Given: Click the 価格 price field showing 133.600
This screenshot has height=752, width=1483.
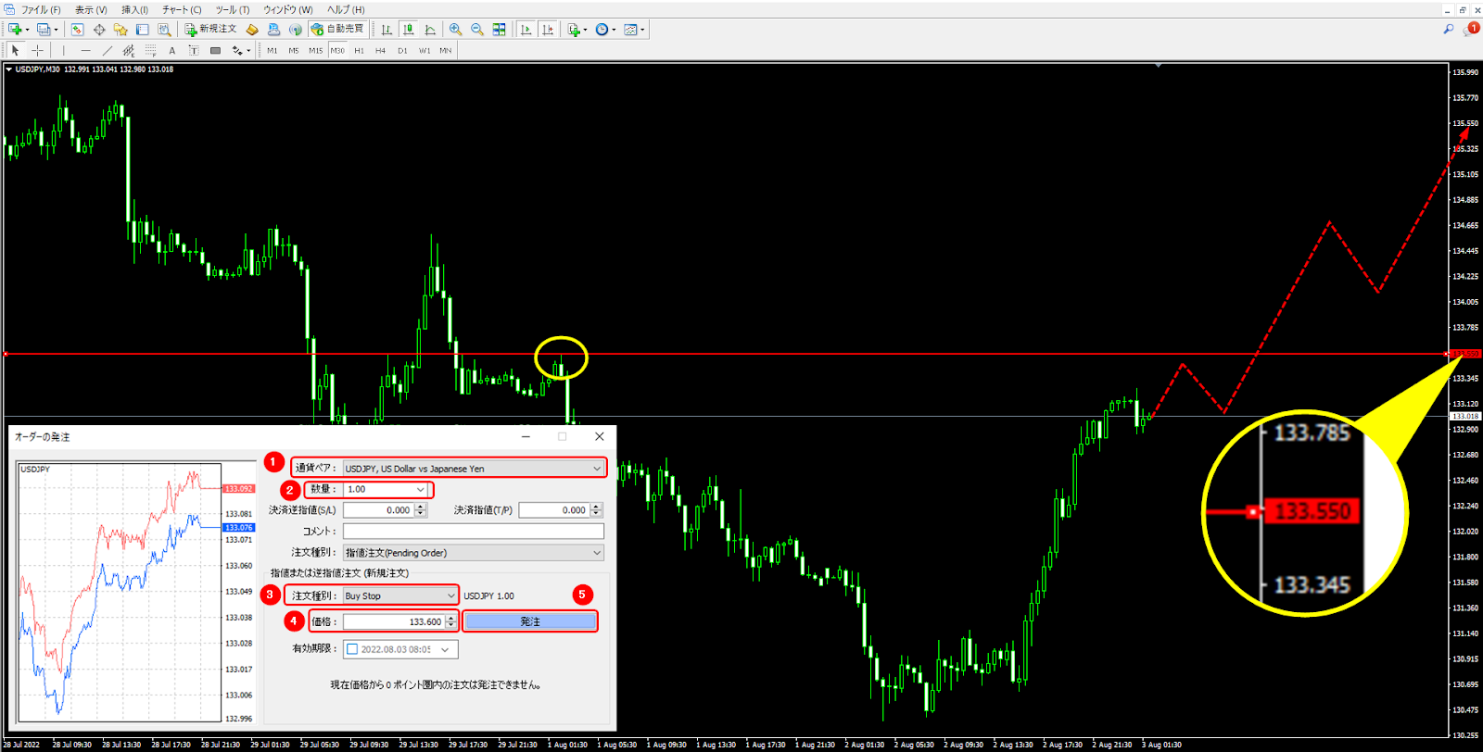Looking at the screenshot, I should (394, 621).
